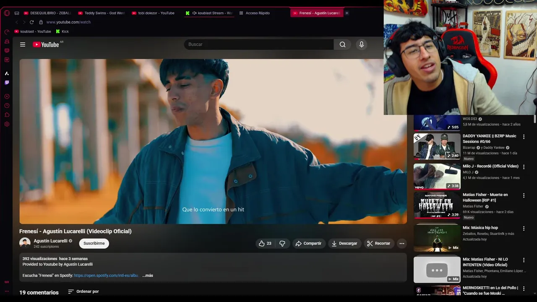Click the address bar URL www.youtube.com/watch
This screenshot has height=302, width=537.
[x=68, y=22]
